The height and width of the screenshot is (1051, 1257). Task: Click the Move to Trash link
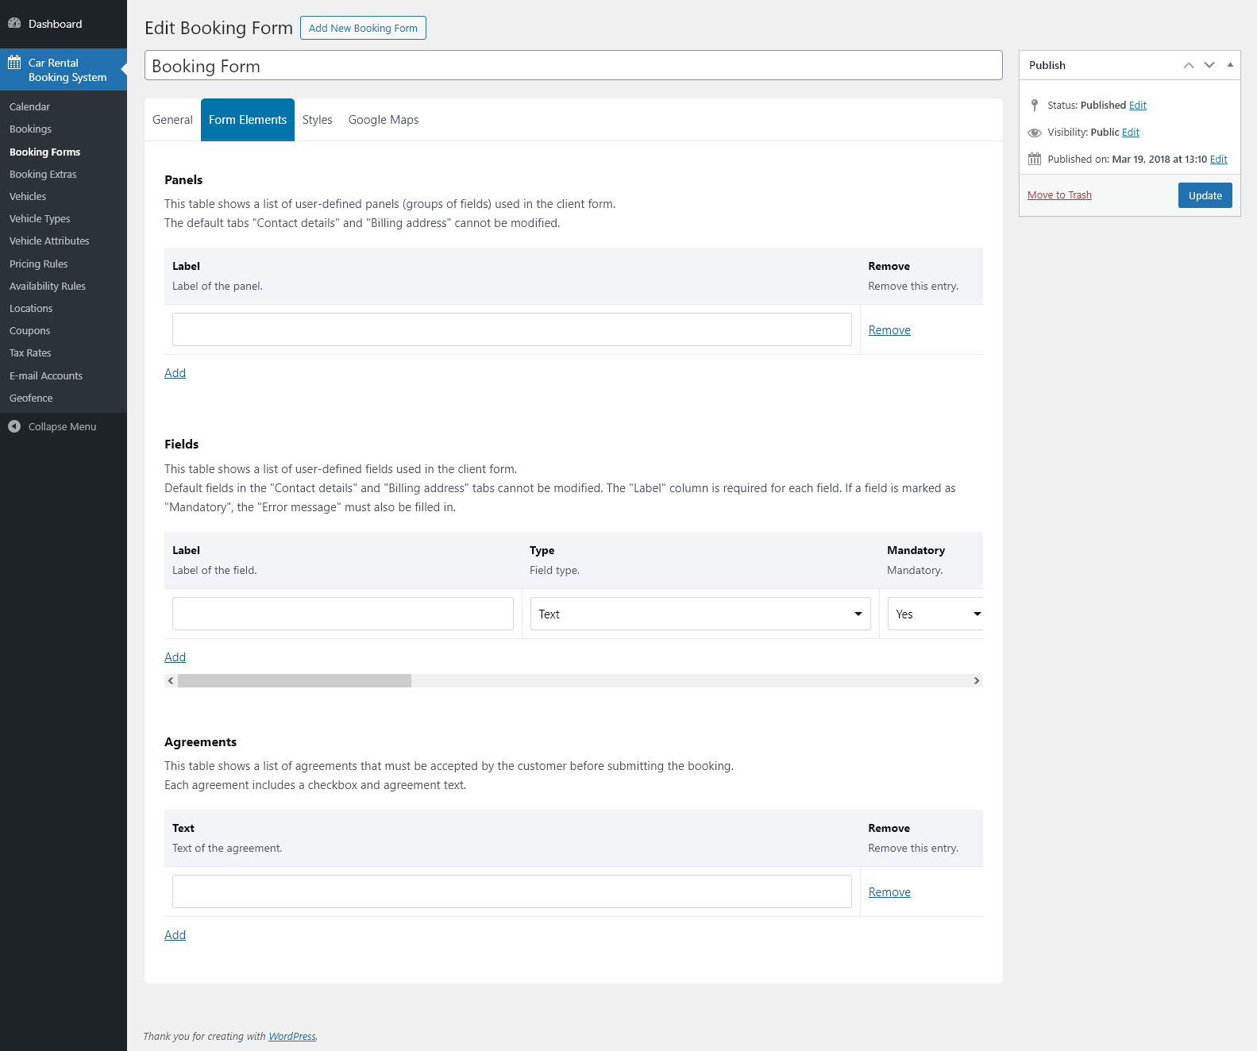pos(1059,195)
